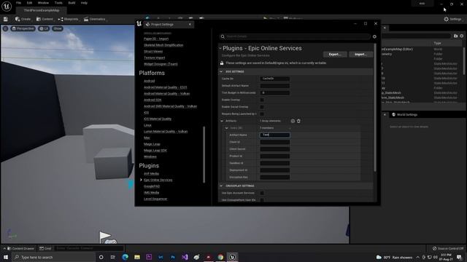Click the search details field in Project Settings
This screenshot has height=262, width=467.
click(x=295, y=36)
